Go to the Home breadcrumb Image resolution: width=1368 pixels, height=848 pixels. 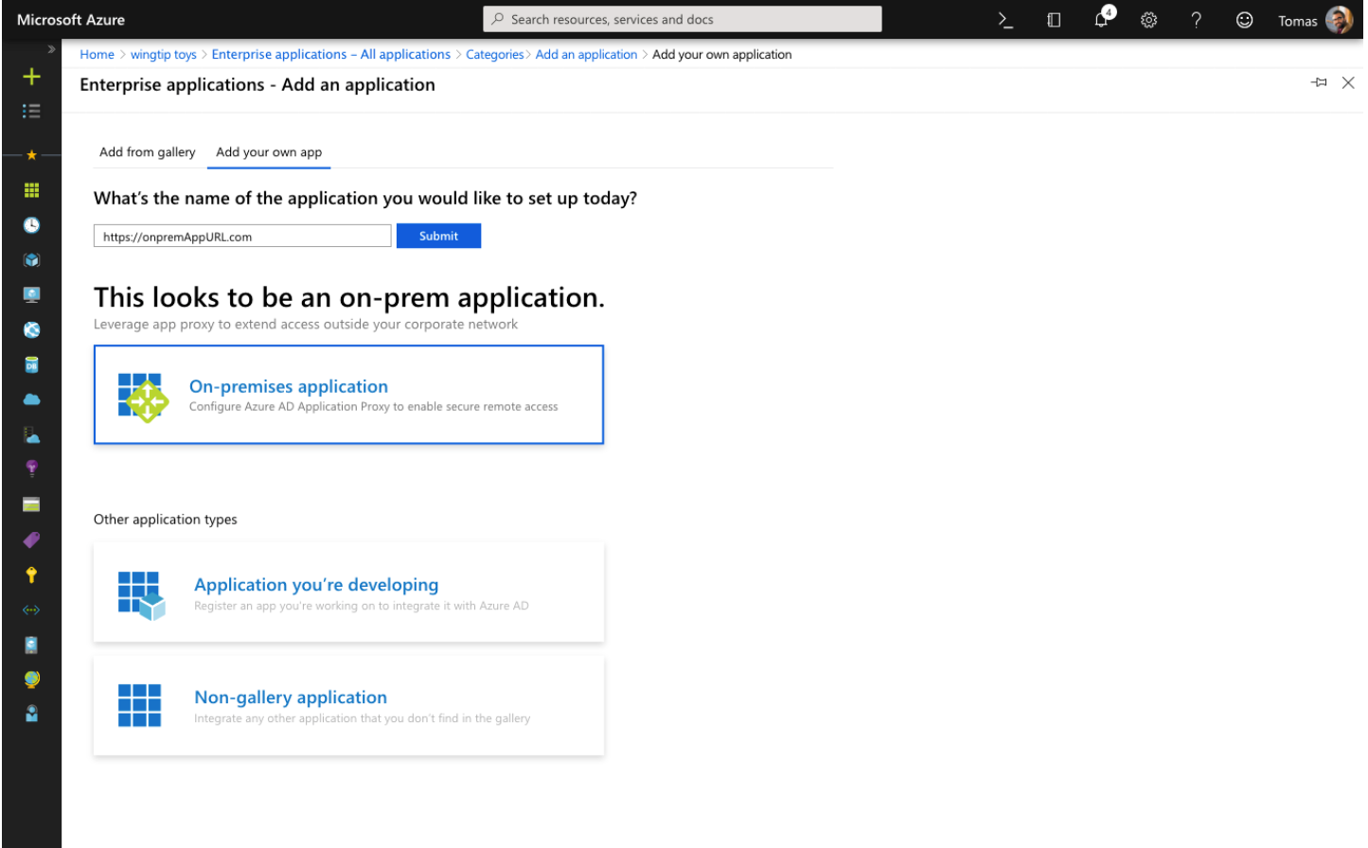point(97,55)
